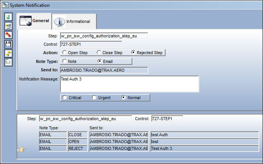The height and width of the screenshot is (164, 263).
Task: Save using the floppy disk icon
Action: point(8,44)
